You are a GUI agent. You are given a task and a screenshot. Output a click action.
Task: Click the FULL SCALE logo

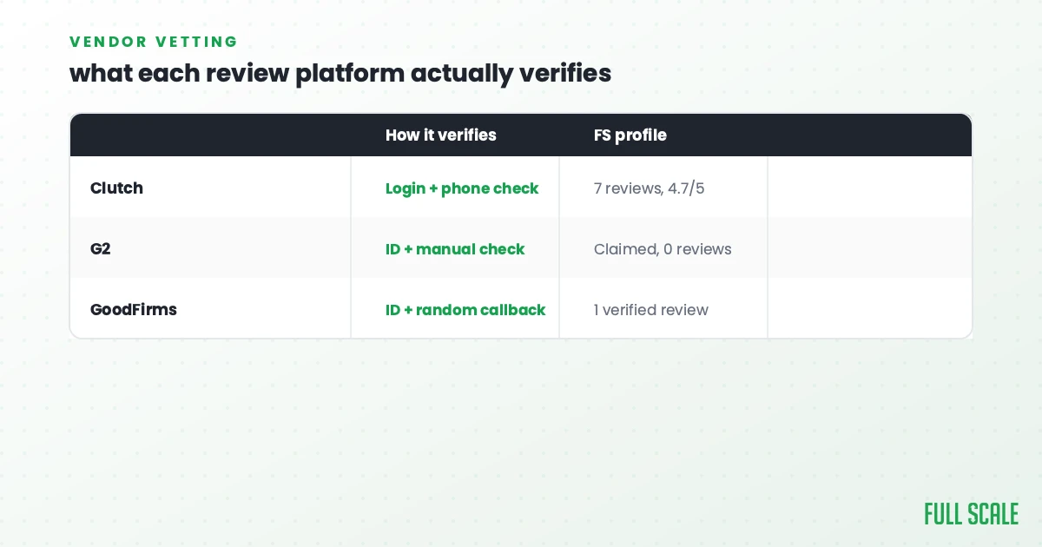[971, 514]
